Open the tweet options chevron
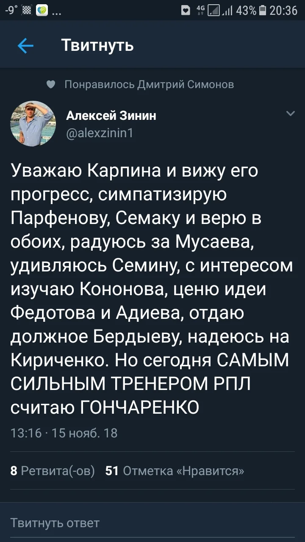Image resolution: width=305 pixels, height=542 pixels. point(290,113)
